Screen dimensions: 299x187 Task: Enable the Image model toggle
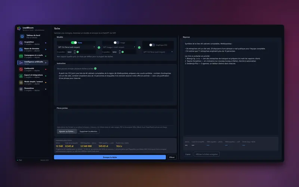click(116, 43)
